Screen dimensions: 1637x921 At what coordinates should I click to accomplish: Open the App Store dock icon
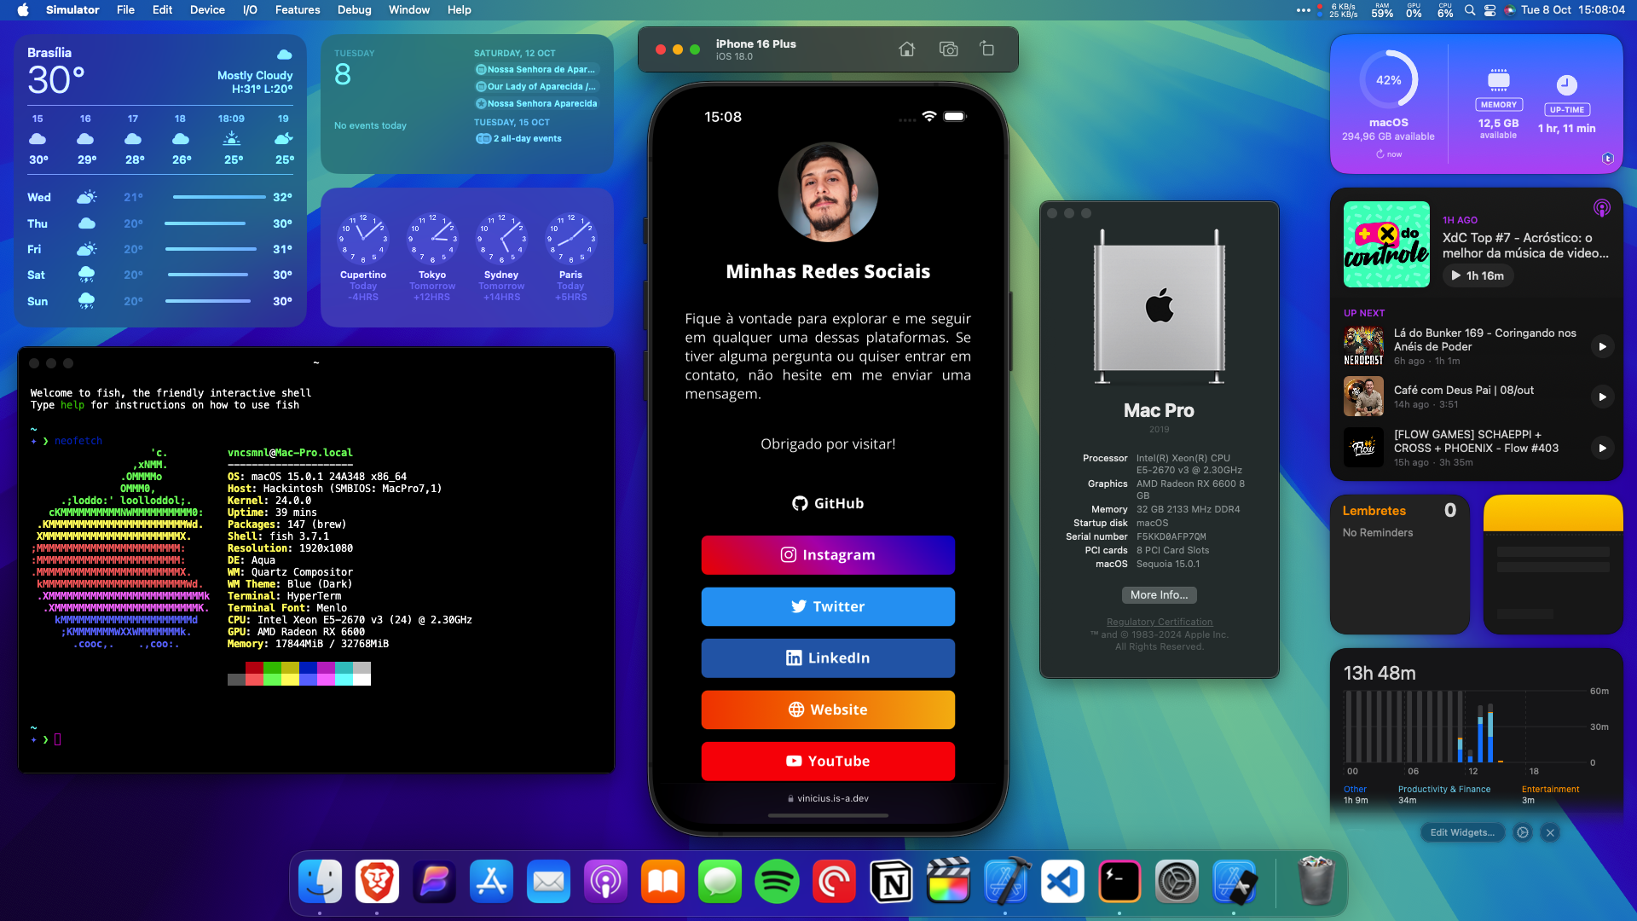pyautogui.click(x=492, y=882)
